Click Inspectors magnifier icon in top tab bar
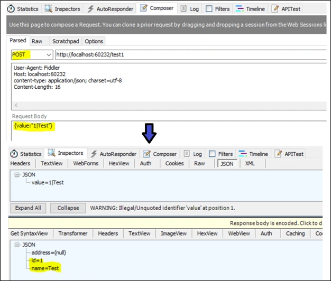This screenshot has height=281, width=331. tap(48, 8)
